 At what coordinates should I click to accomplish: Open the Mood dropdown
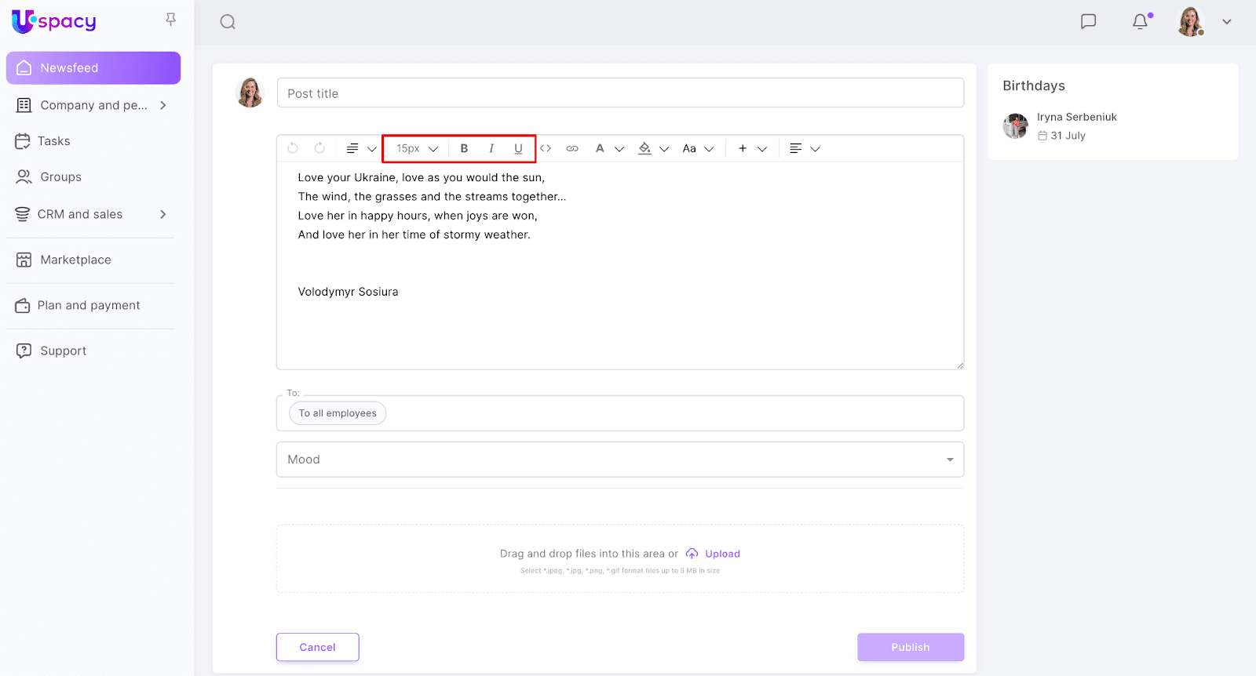tap(619, 460)
